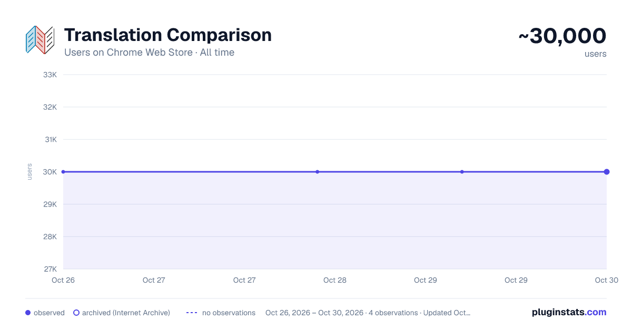
Task: Click the Translation Comparison title
Action: click(x=168, y=35)
